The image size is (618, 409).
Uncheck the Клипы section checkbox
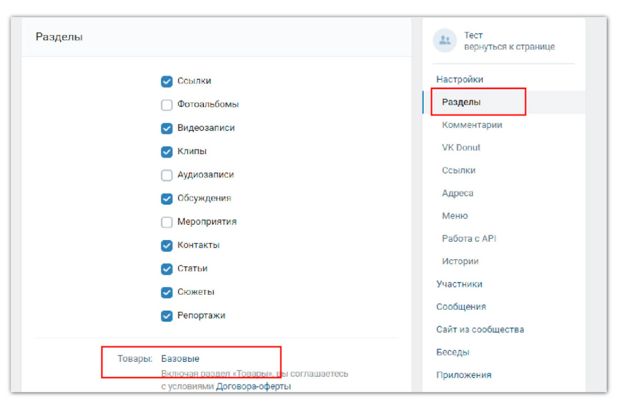pyautogui.click(x=167, y=151)
